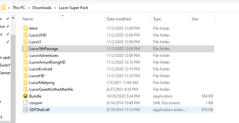Select the LuxorAdventures folder name
This screenshot has height=123, width=239.
tap(44, 55)
